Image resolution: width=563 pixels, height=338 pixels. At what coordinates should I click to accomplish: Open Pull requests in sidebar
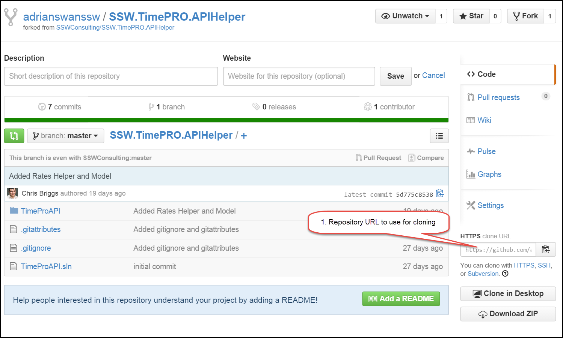pos(498,97)
